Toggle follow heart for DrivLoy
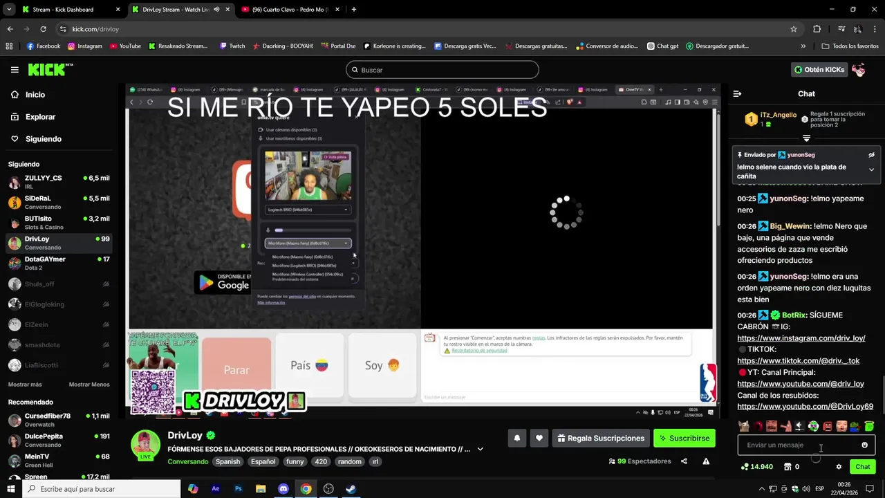The image size is (885, 498). tap(539, 438)
